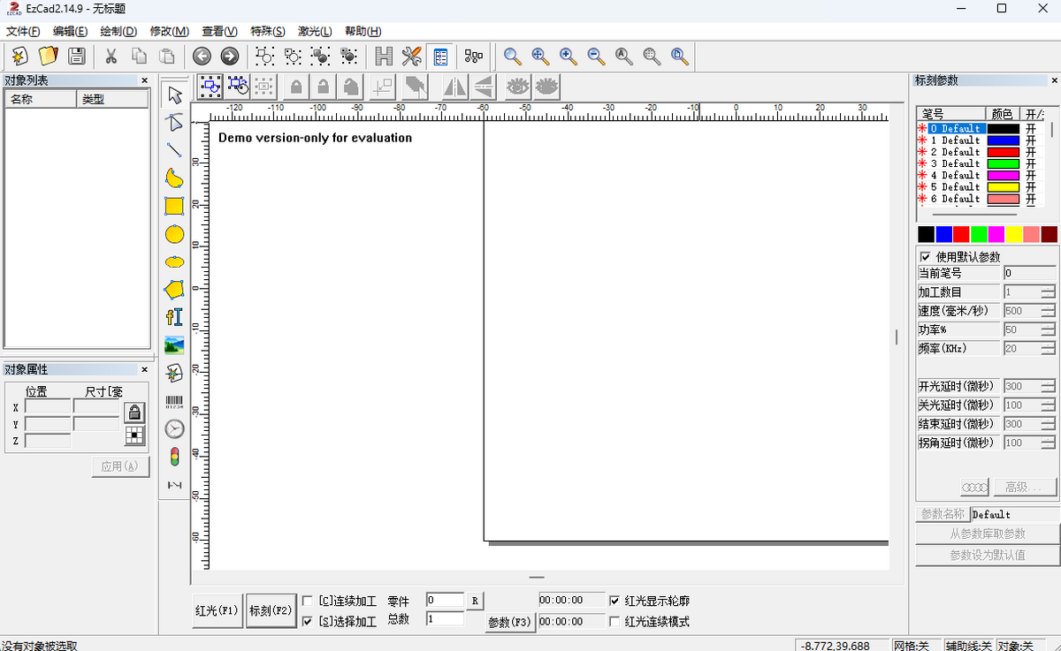Open system parameters wrench-screwdriver icon

coord(411,57)
